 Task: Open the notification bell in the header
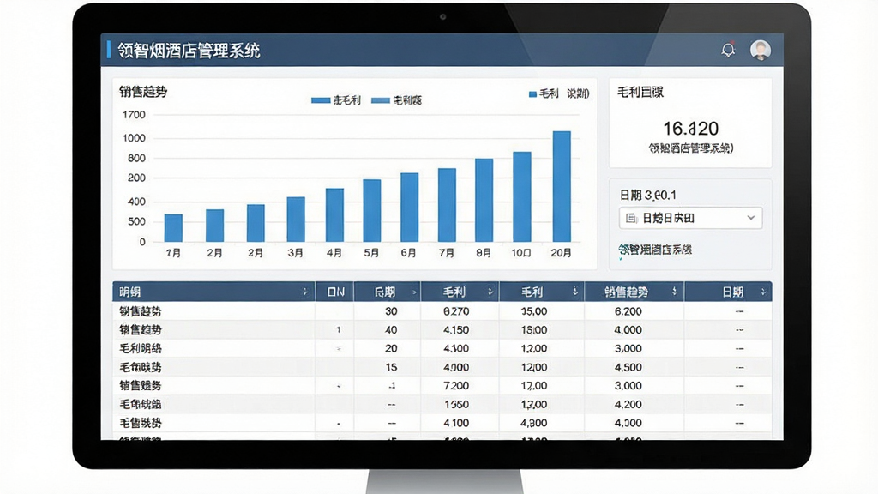tap(728, 50)
